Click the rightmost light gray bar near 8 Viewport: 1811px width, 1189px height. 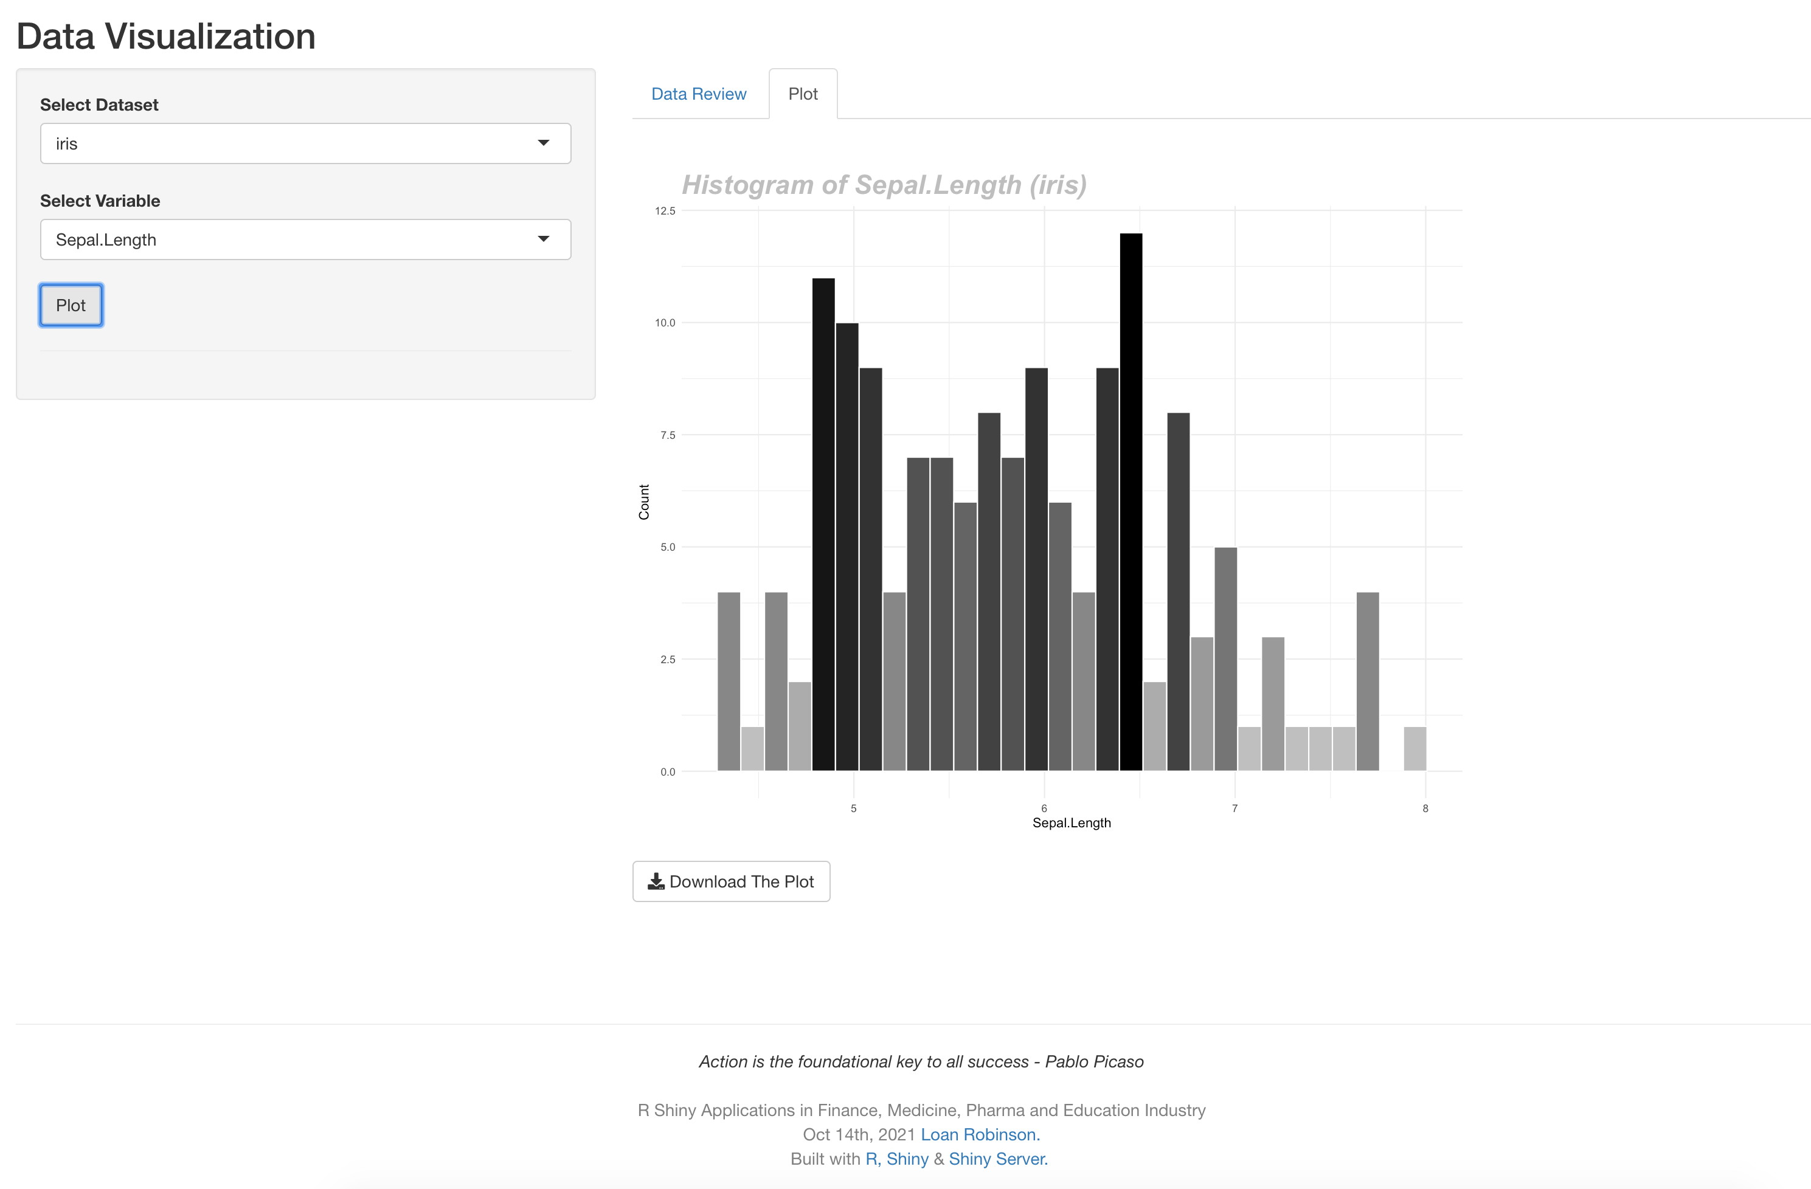pos(1415,748)
